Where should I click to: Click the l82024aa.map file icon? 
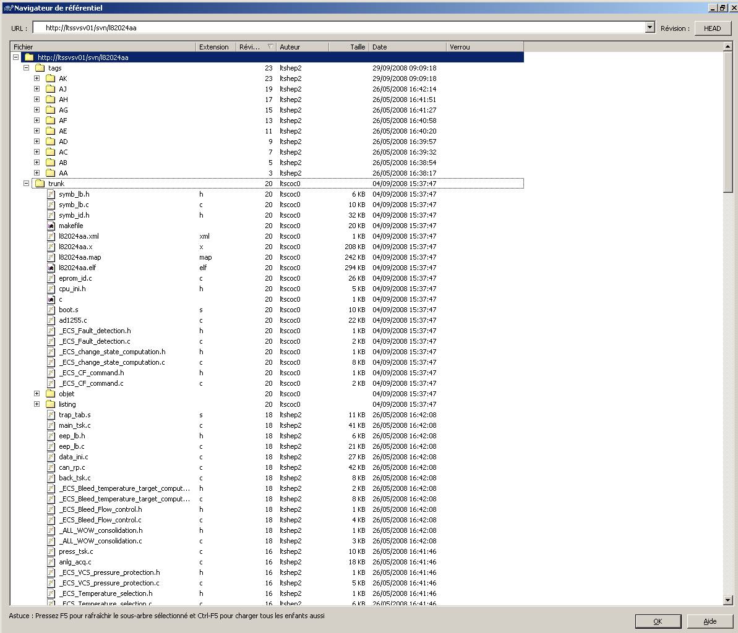point(51,257)
